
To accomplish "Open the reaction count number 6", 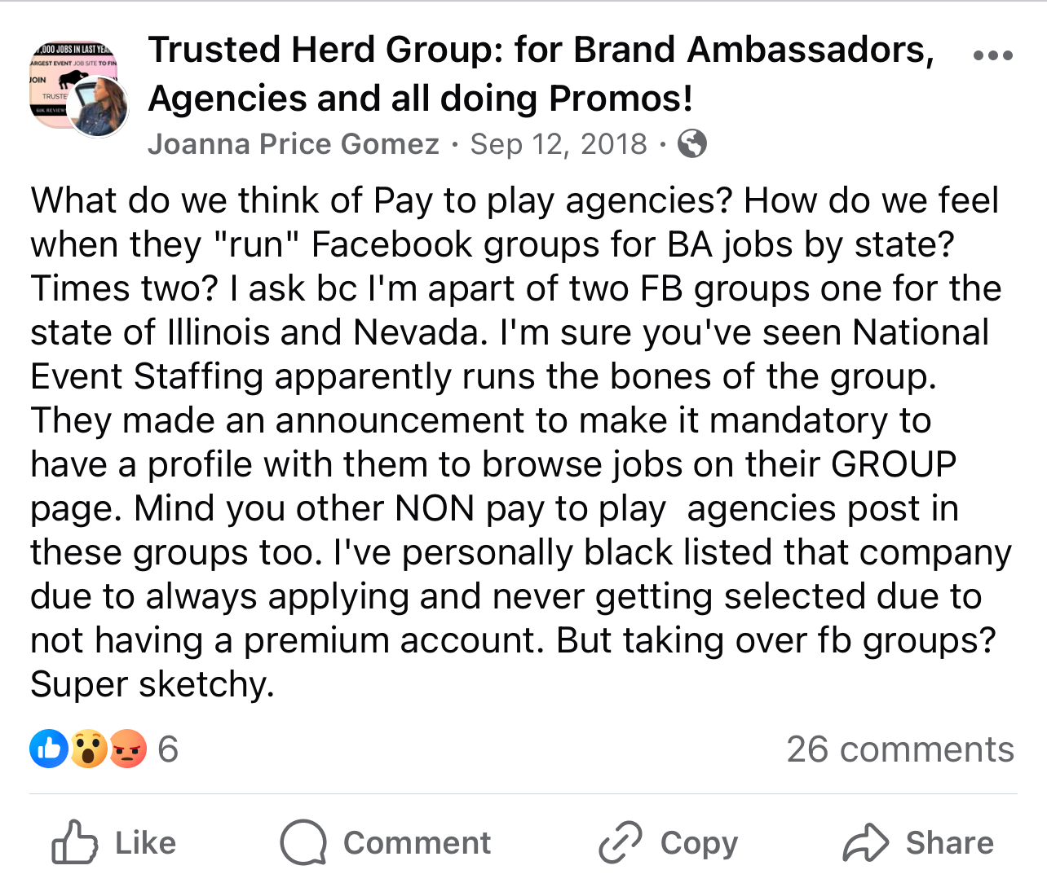I will [168, 749].
